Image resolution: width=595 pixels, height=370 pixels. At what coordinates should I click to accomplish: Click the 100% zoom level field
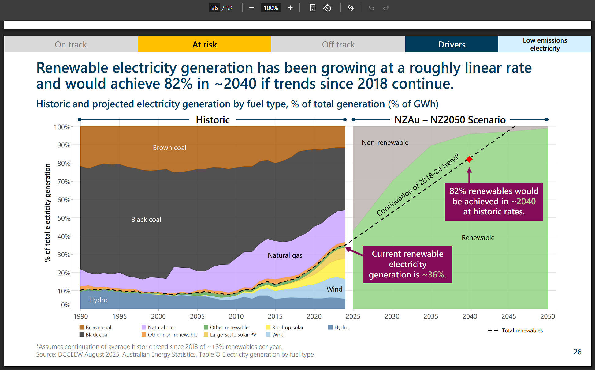(x=271, y=8)
